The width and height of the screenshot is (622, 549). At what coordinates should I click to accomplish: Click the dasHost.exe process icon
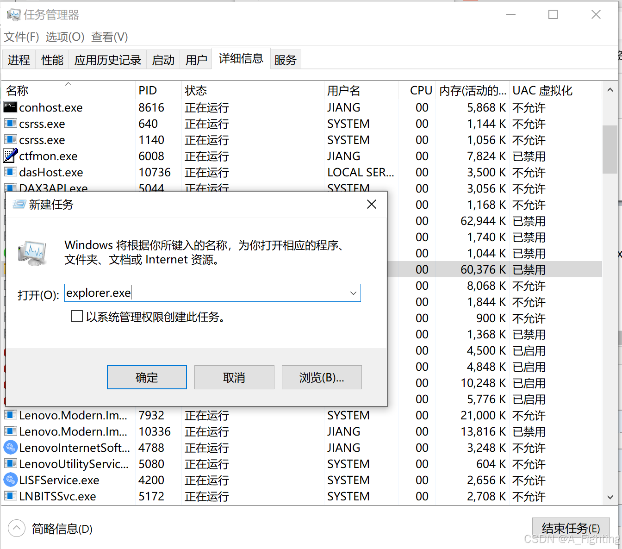10,172
